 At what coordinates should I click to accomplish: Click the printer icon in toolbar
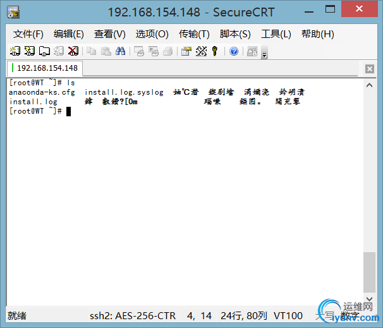click(168, 51)
